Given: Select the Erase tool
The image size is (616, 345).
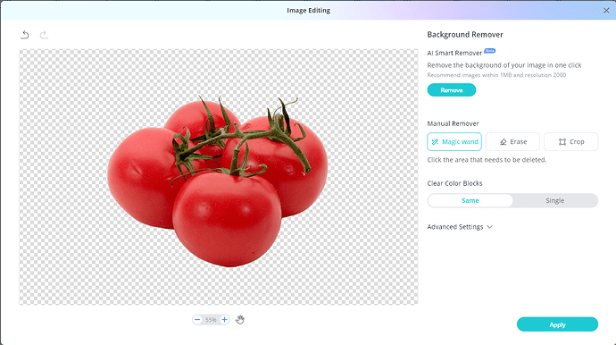Looking at the screenshot, I should point(512,141).
